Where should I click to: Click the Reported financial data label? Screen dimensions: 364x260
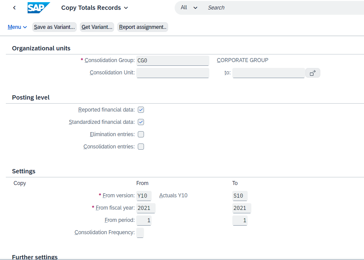[106, 110]
